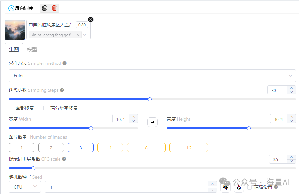Click the dice random seed icon
The image size is (299, 194).
pos(225,188)
